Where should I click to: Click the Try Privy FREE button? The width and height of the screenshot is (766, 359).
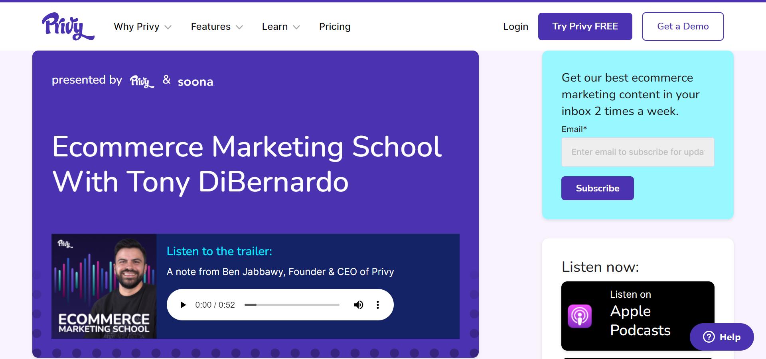(x=585, y=27)
